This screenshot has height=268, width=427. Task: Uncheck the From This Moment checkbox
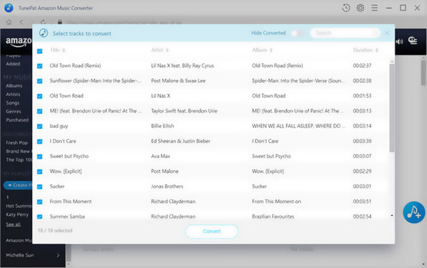39,202
